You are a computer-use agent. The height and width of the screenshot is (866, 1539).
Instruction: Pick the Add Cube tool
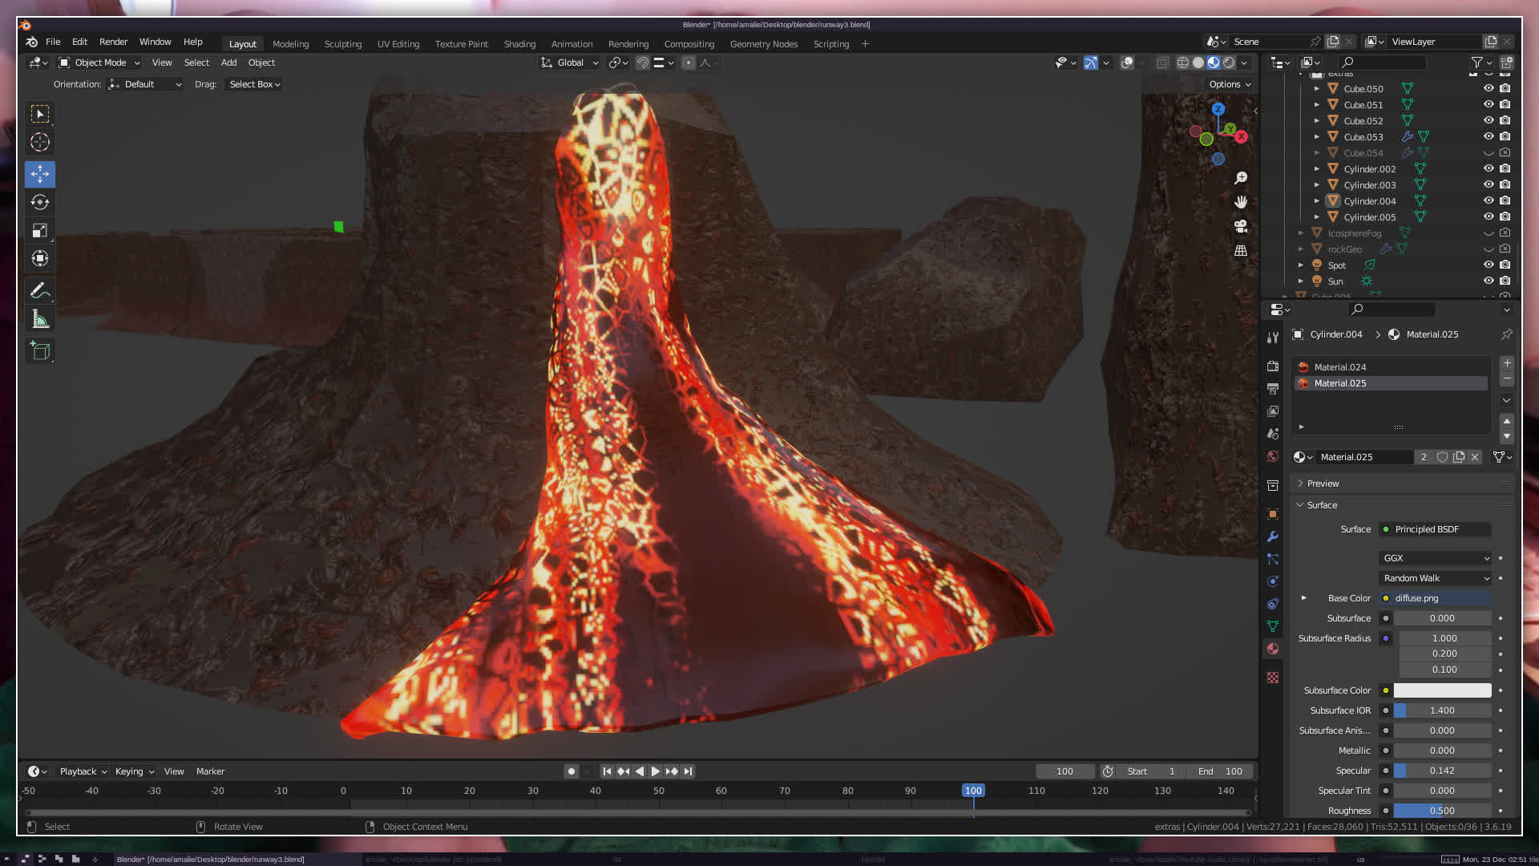(40, 351)
